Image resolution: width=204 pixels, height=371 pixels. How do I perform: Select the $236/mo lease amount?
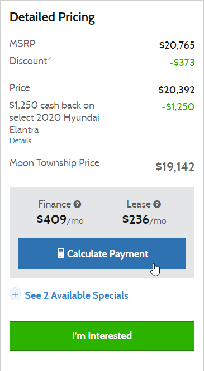[x=144, y=220]
